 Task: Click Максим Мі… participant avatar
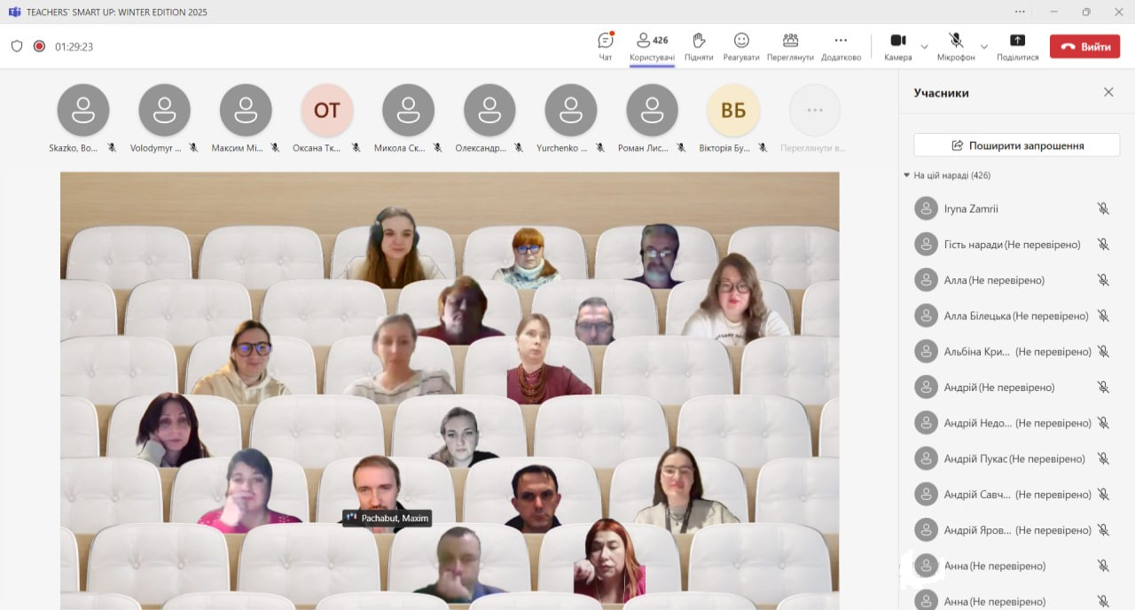tap(246, 110)
